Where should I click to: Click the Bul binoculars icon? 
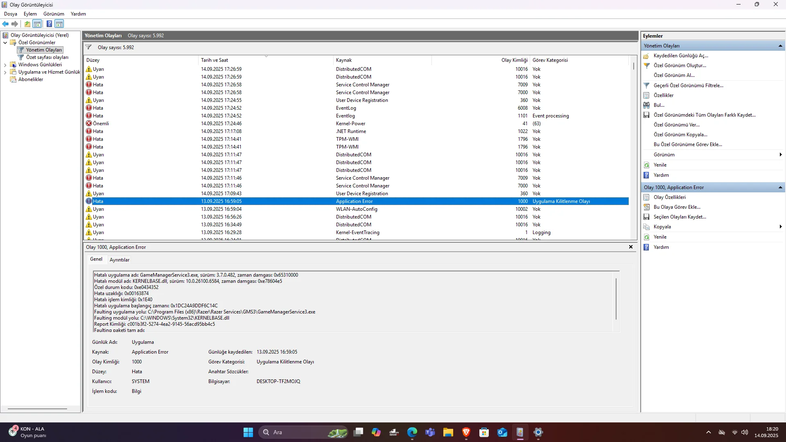646,105
